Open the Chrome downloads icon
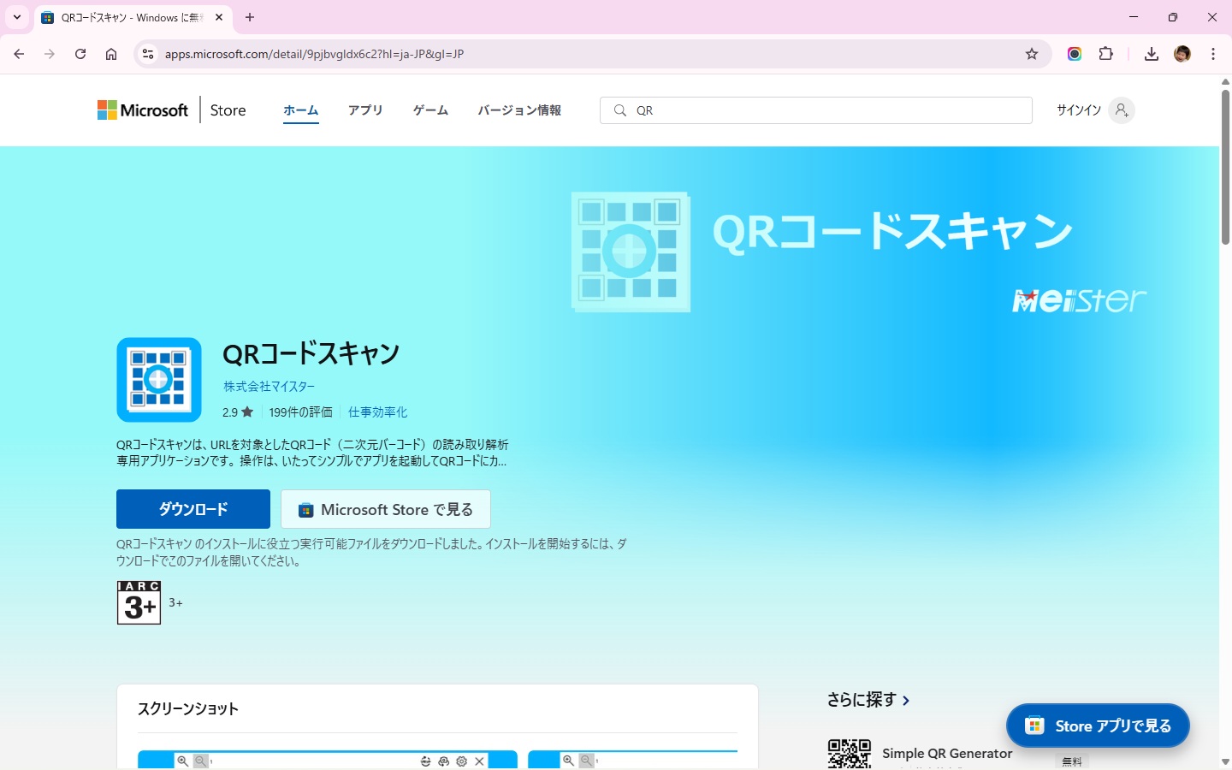Image resolution: width=1232 pixels, height=770 pixels. coord(1152,54)
